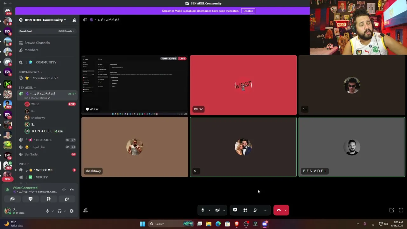407x229 pixels.
Task: Turn on camera in the sidebar voice panel
Action: (x=12, y=199)
